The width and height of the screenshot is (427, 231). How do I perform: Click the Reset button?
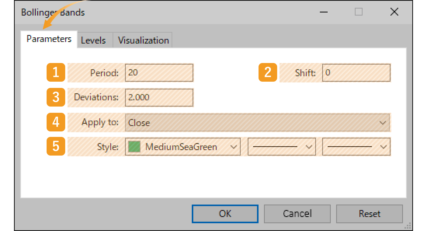[369, 214]
